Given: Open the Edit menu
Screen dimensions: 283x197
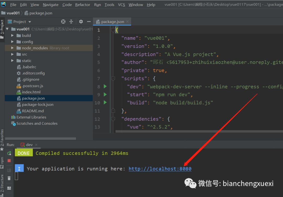Looking at the screenshot, I should tap(23, 4).
